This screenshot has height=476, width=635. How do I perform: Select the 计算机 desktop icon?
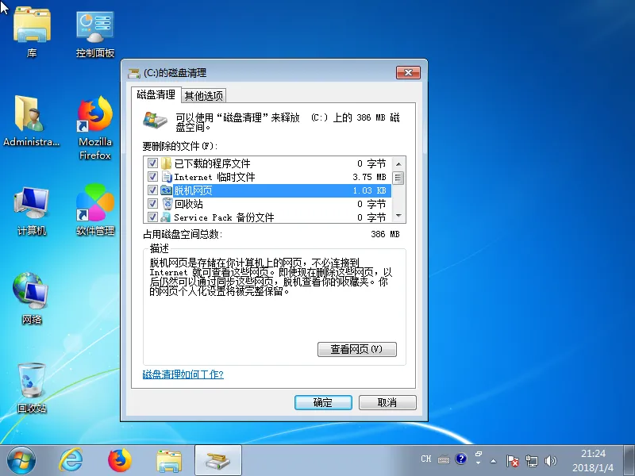pyautogui.click(x=32, y=210)
